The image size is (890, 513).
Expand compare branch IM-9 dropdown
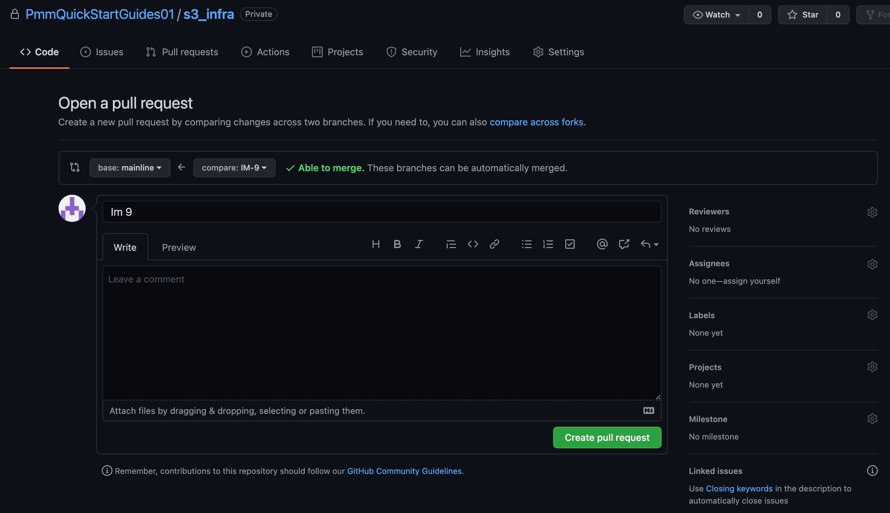233,167
